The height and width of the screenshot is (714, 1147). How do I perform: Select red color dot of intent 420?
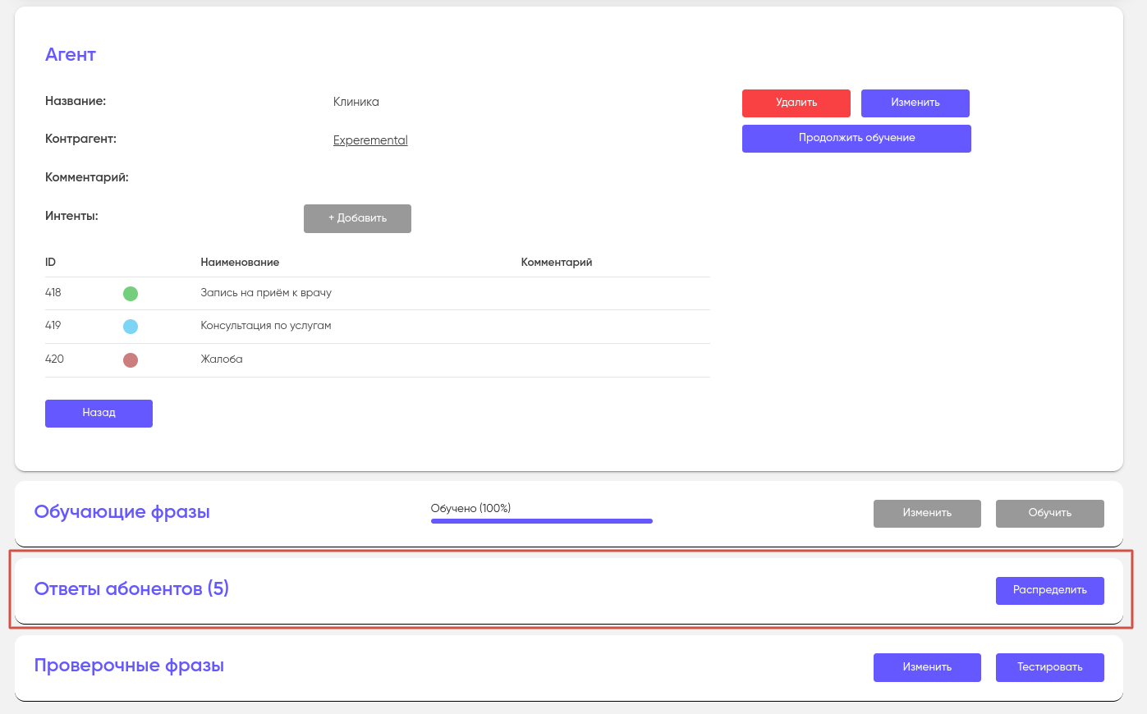click(x=131, y=360)
